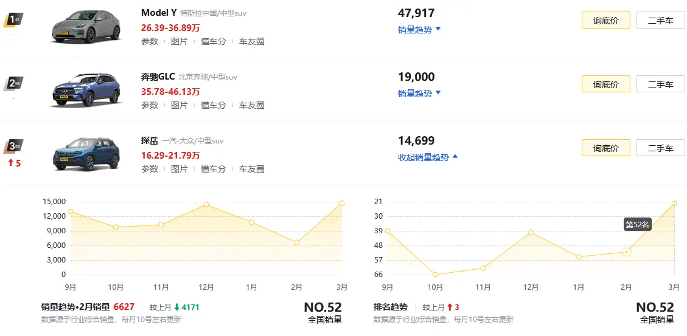Click 二手车 button for 奔驰GLC

point(660,84)
